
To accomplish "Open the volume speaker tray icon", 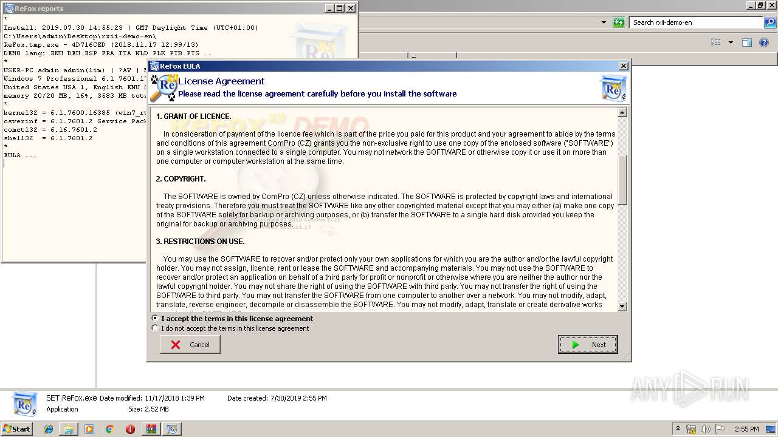I will [705, 429].
